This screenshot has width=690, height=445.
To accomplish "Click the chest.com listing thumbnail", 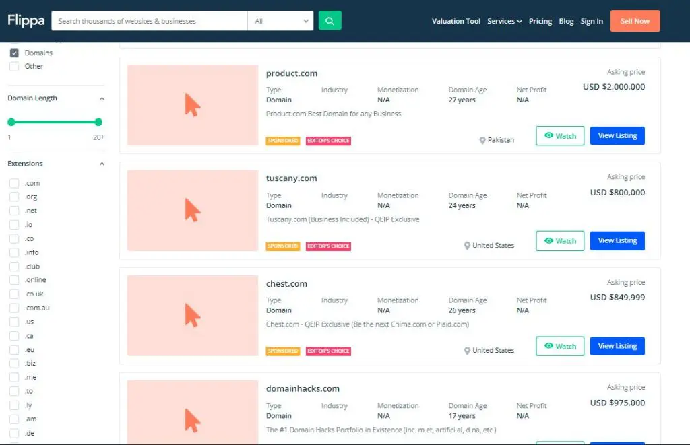I will [x=193, y=315].
